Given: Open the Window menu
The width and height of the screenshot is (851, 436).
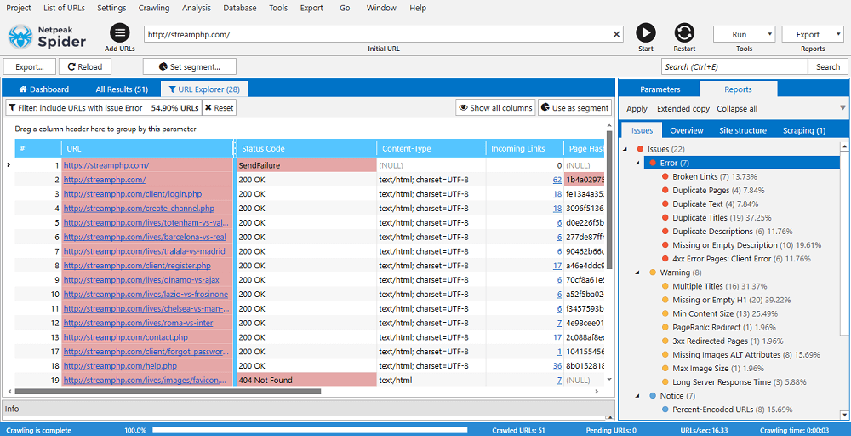Looking at the screenshot, I should 381,9.
